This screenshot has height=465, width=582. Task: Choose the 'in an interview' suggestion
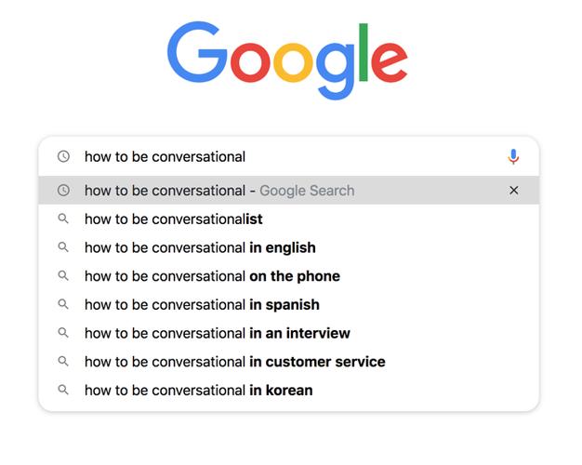pyautogui.click(x=289, y=333)
